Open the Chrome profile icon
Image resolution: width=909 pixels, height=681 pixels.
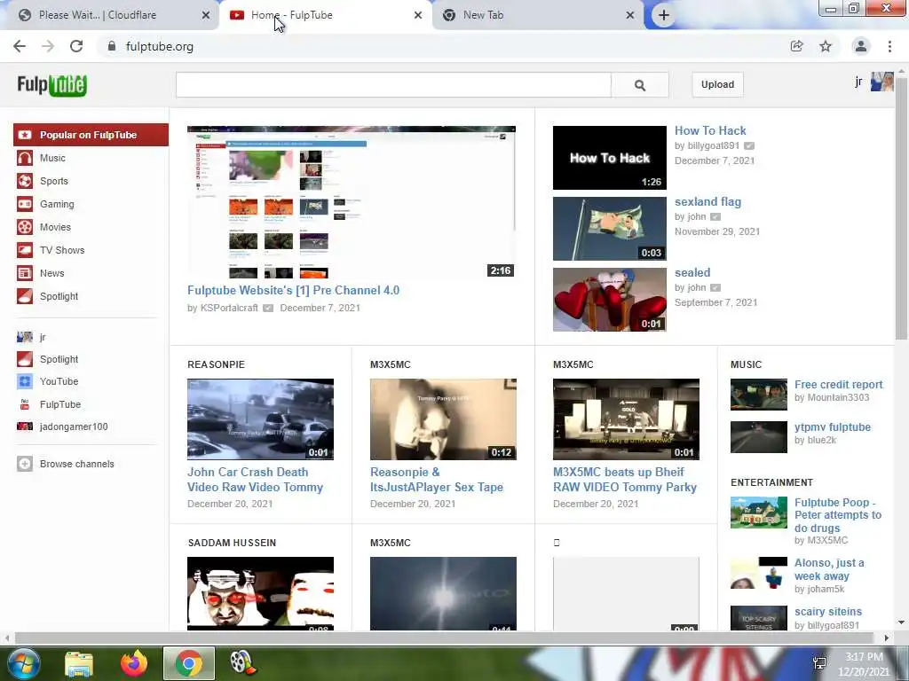click(861, 46)
